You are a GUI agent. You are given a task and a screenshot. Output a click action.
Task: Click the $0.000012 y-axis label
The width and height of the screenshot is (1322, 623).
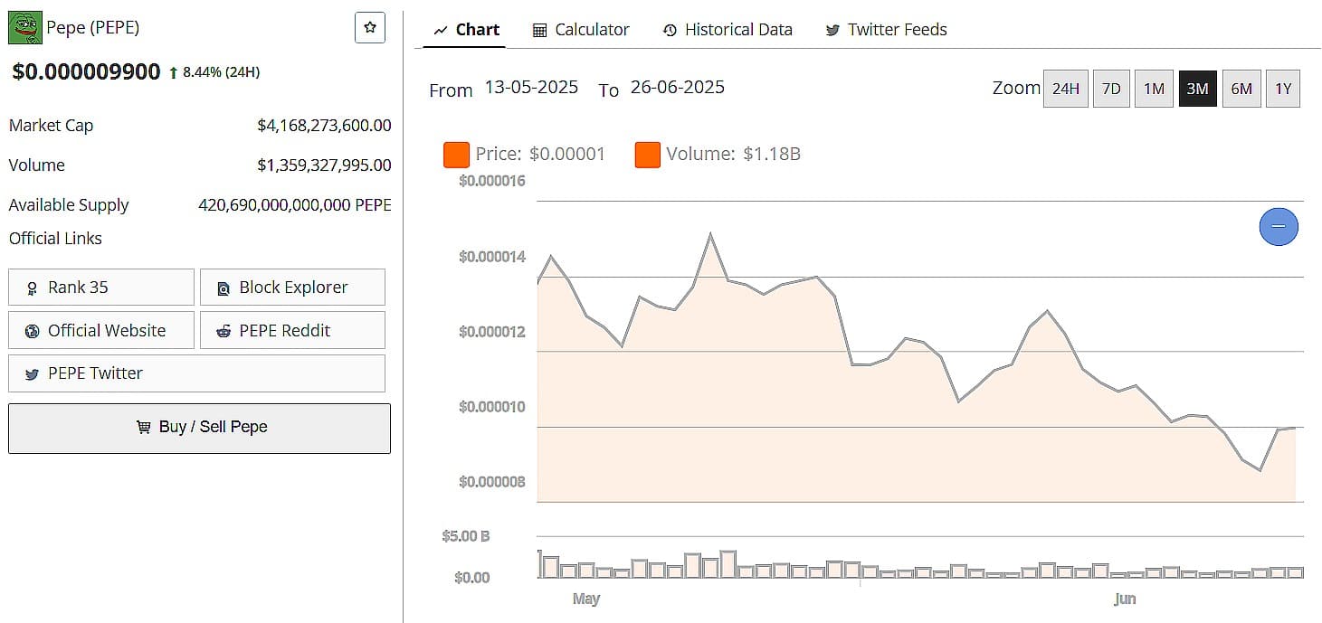(491, 332)
